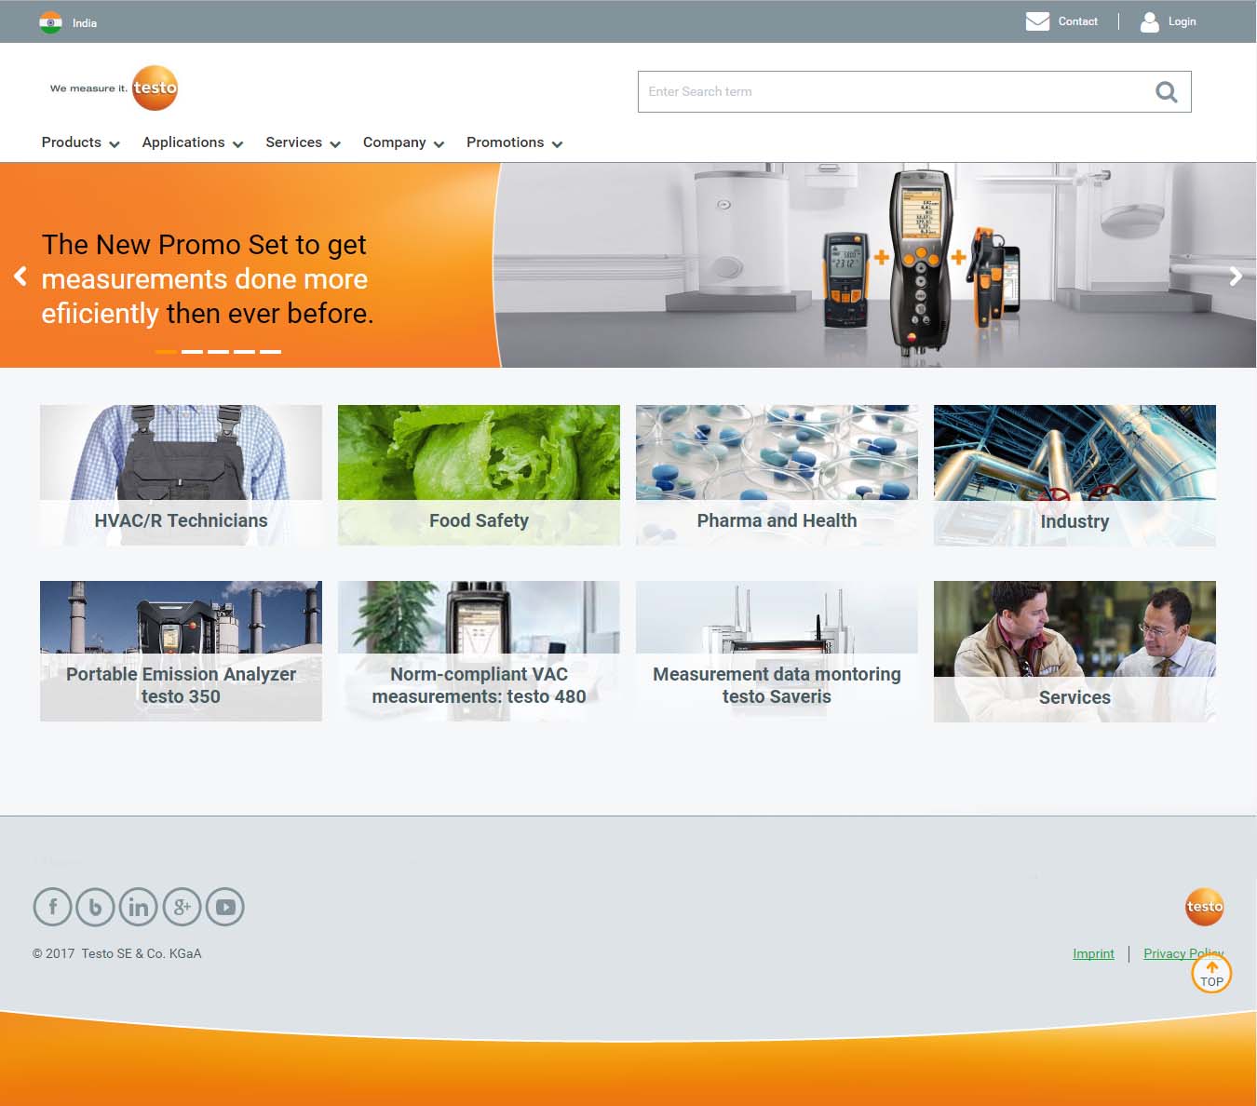The height and width of the screenshot is (1106, 1257).
Task: Click the search magnifier icon
Action: tap(1166, 91)
